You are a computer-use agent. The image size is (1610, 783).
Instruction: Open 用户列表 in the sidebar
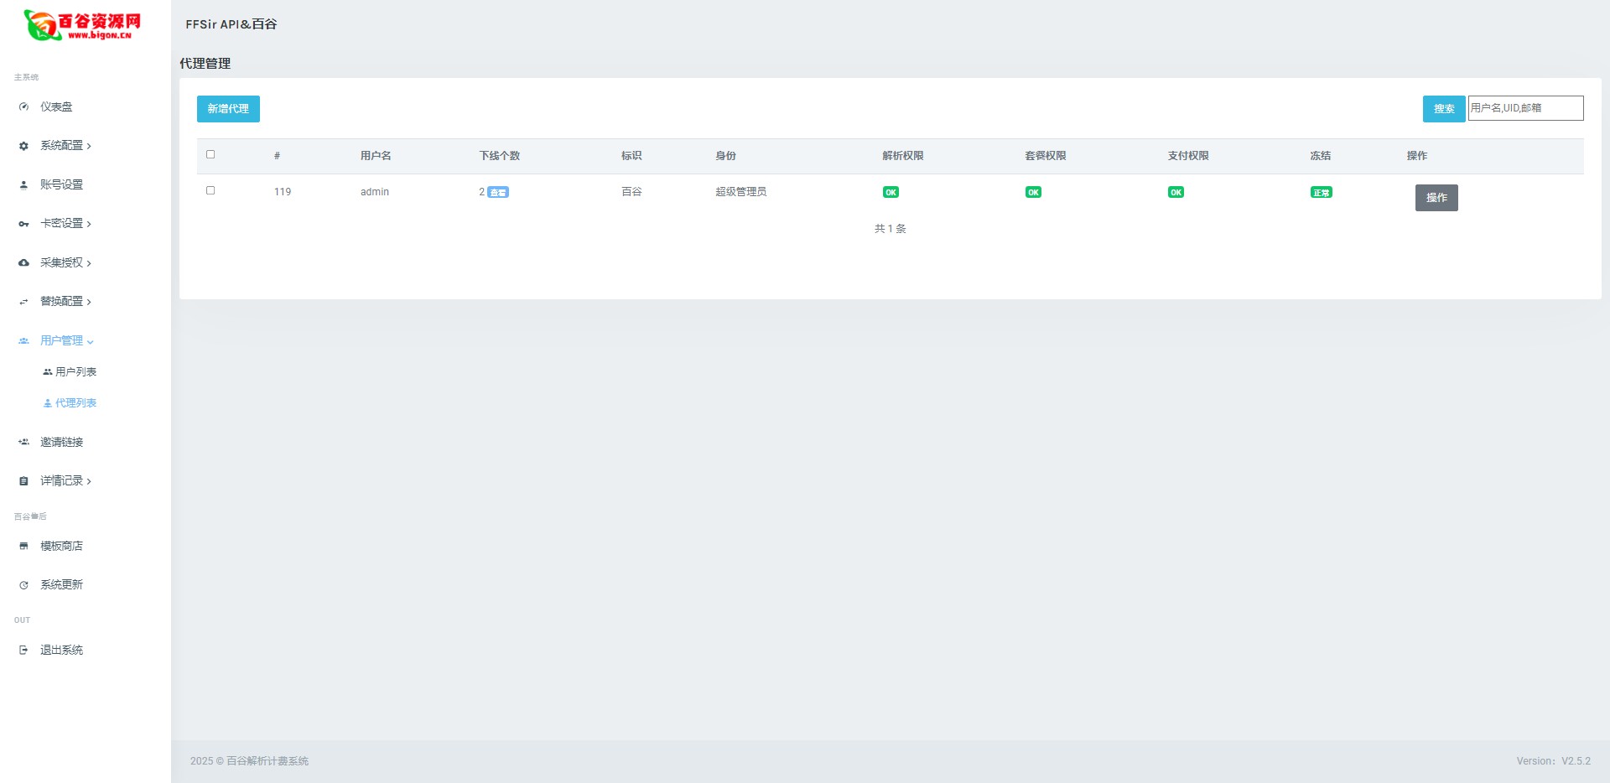coord(75,372)
